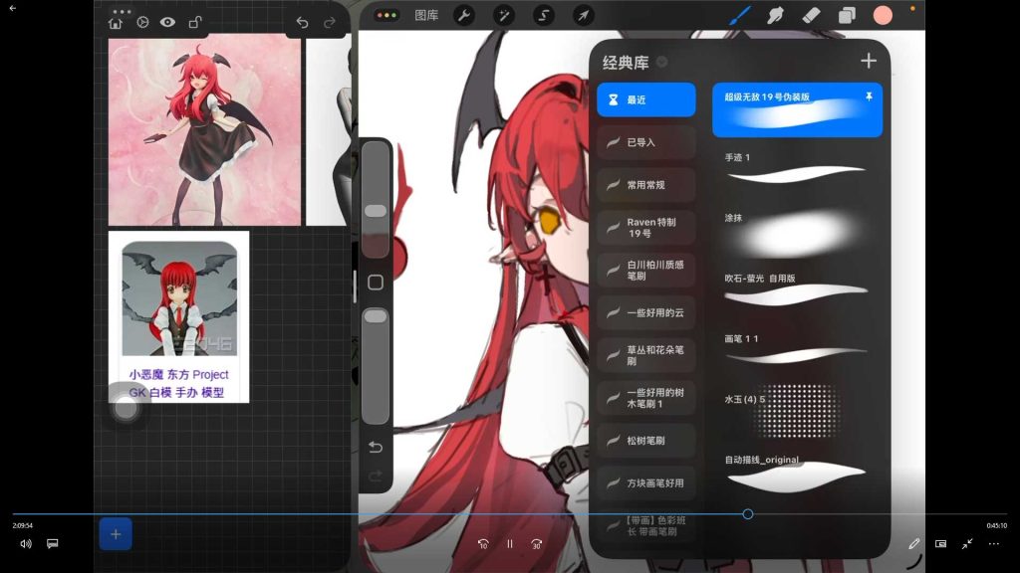
Task: Exit fullscreen with the arrows icon
Action: pyautogui.click(x=967, y=544)
